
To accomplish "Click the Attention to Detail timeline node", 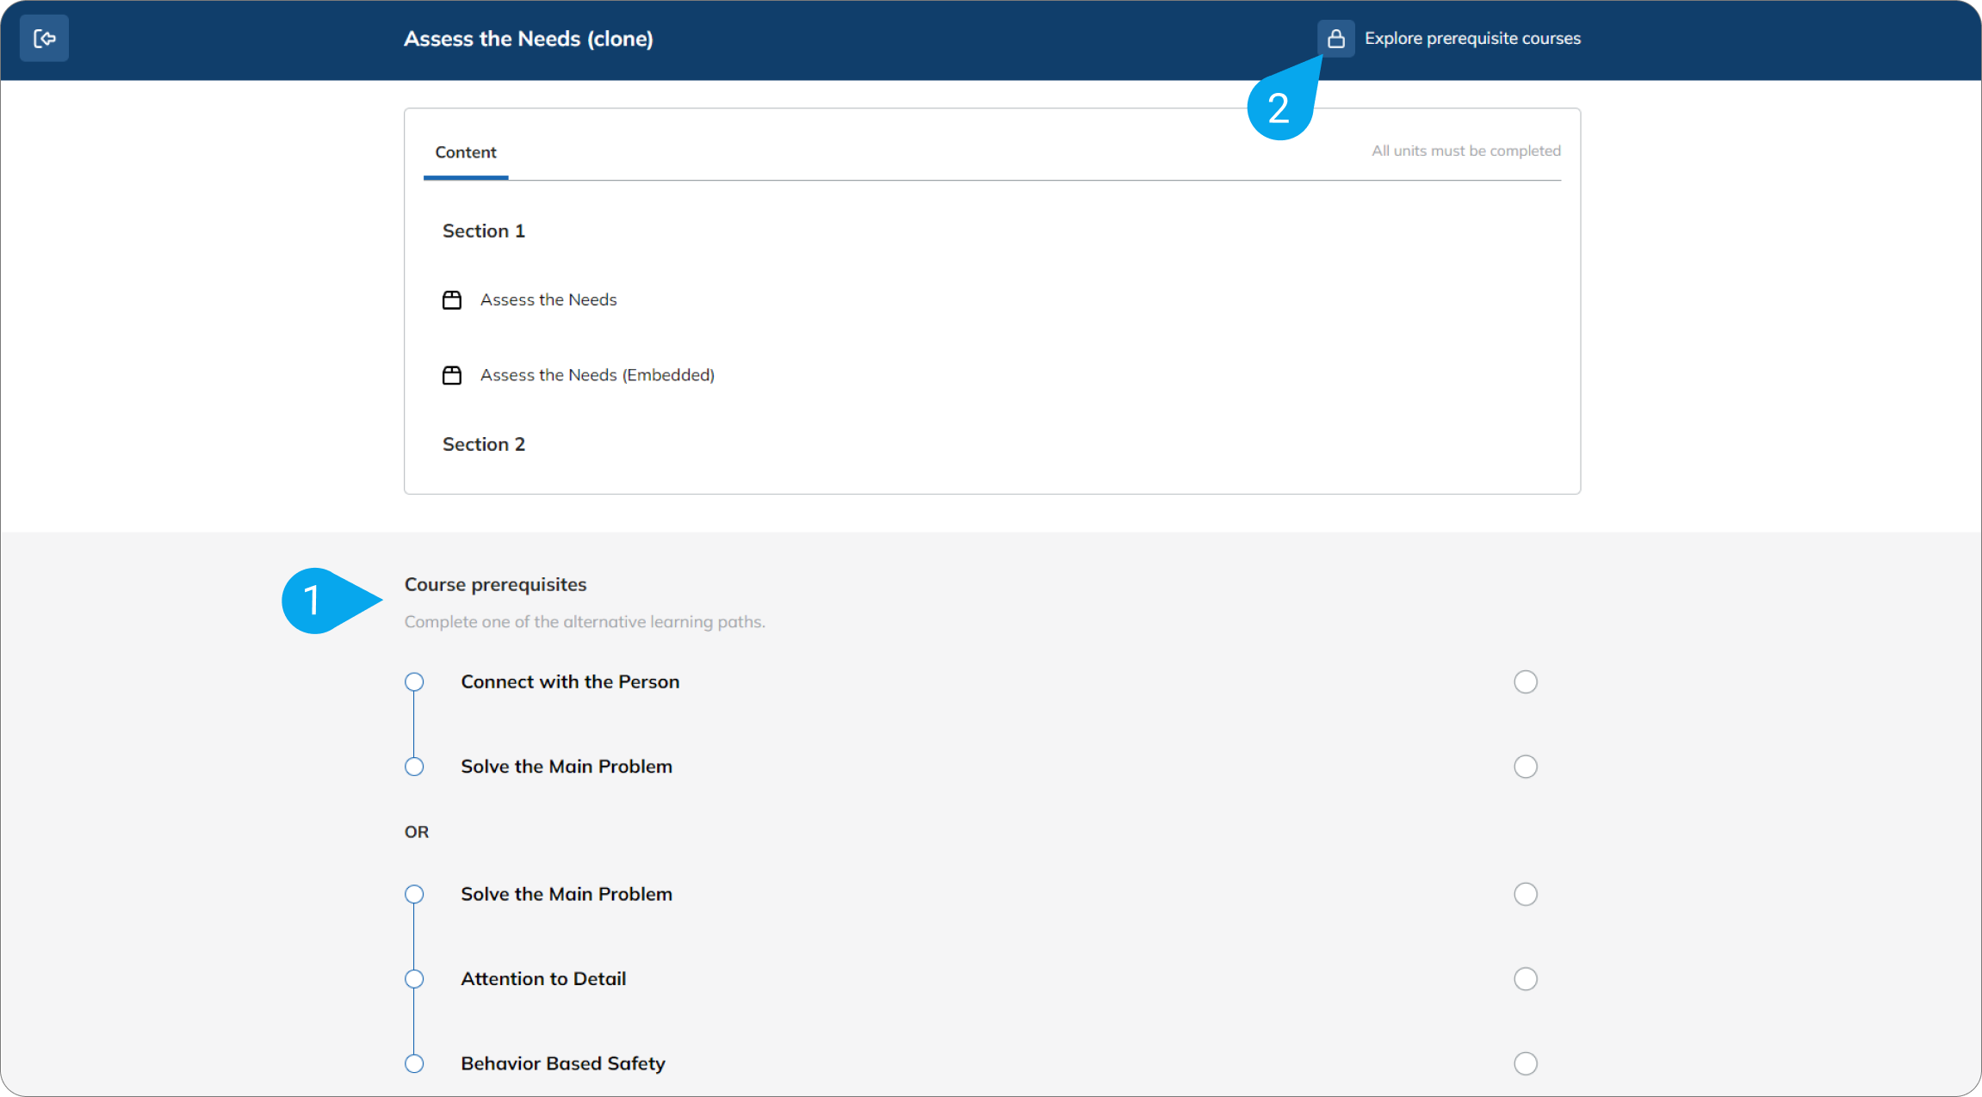I will click(414, 979).
